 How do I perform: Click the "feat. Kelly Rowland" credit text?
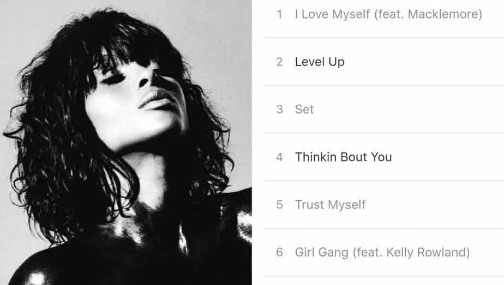[411, 252]
